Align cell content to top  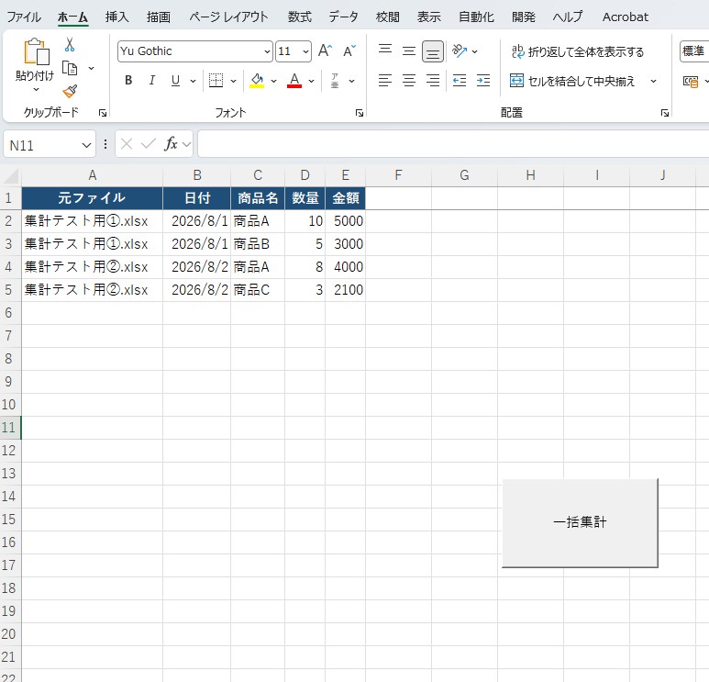(x=385, y=50)
